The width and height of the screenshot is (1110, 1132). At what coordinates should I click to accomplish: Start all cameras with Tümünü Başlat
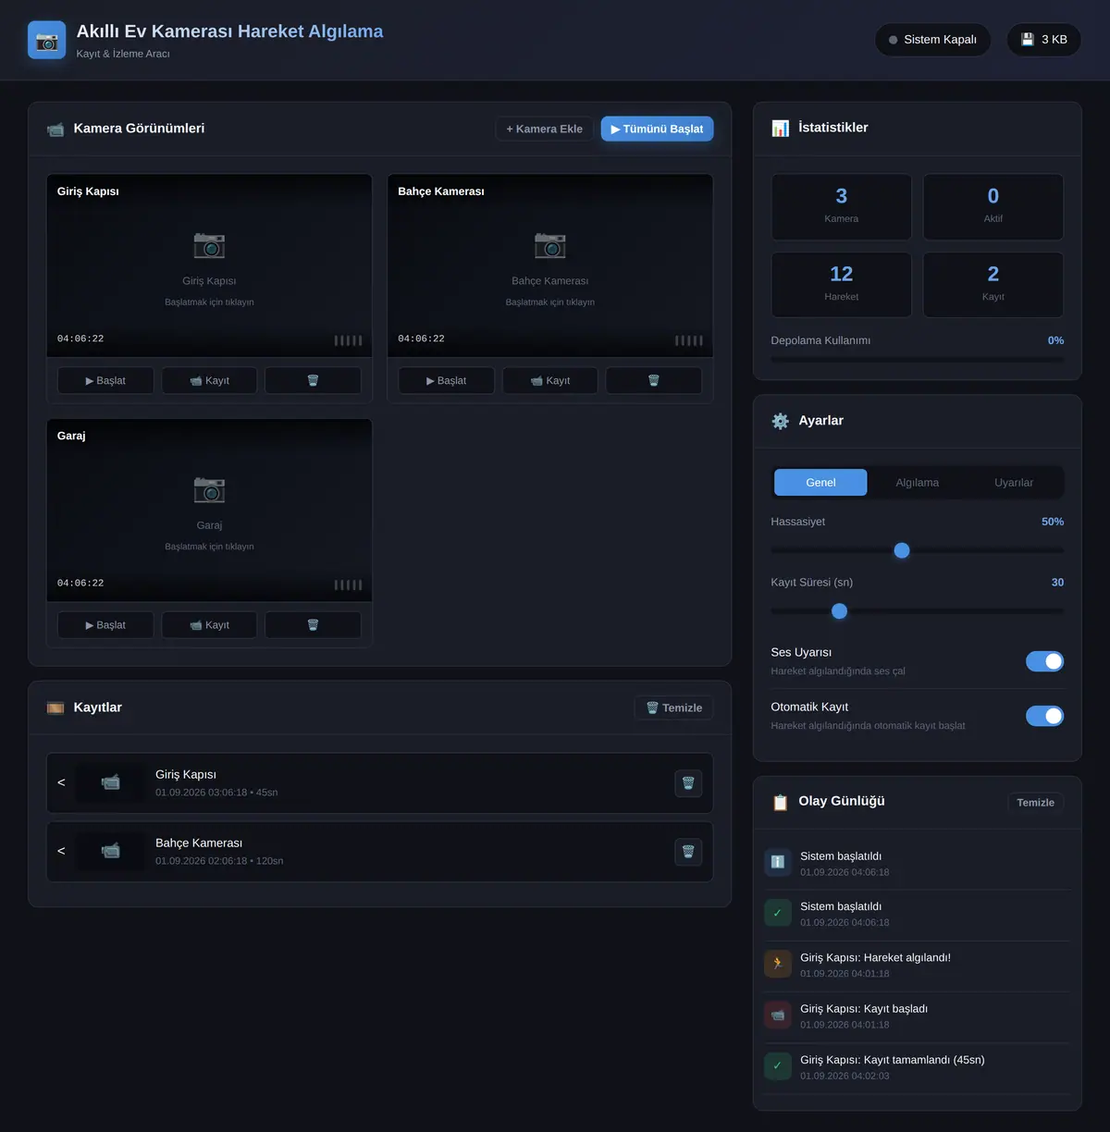[657, 129]
